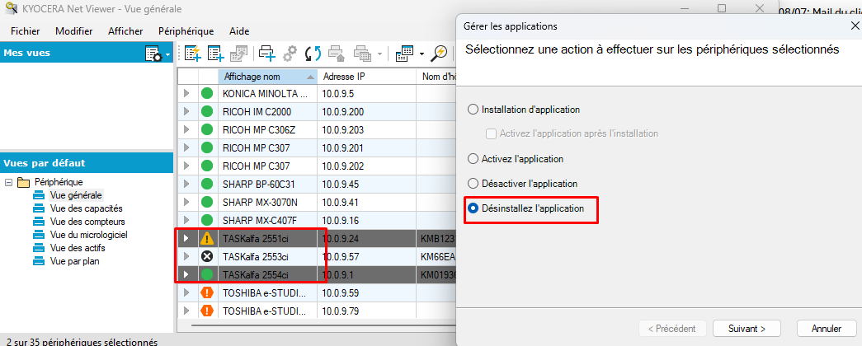Viewport: 862px width, 346px height.
Task: Click the Nom d'hôte column header
Action: pos(437,77)
